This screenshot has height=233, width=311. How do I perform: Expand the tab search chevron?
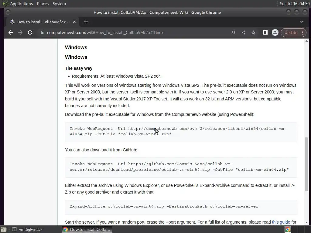coord(302,22)
